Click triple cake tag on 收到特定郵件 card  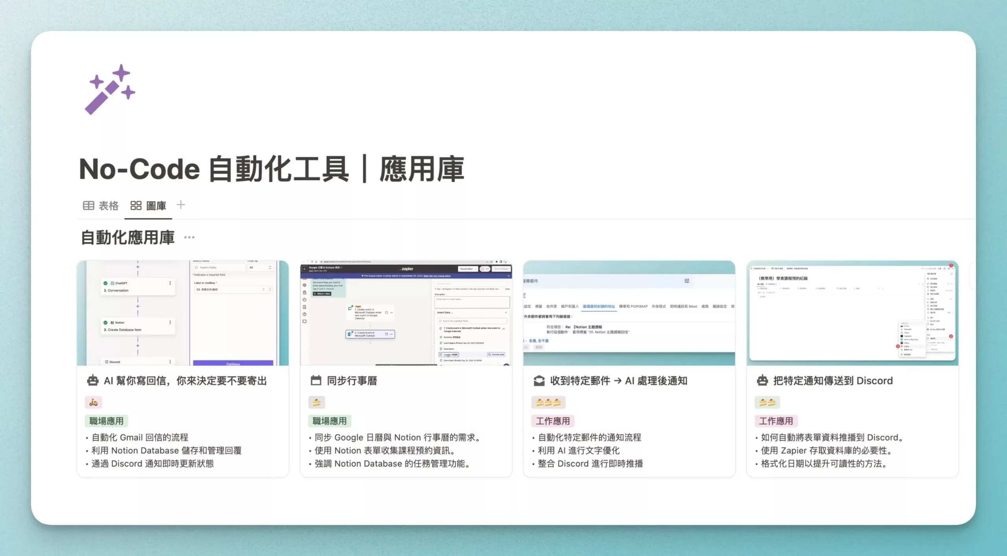[548, 402]
